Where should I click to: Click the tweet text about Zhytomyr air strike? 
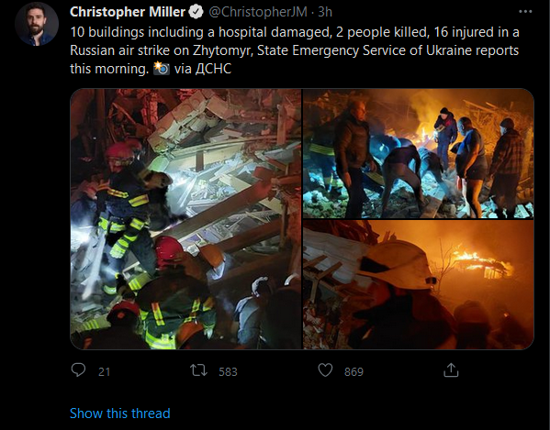[x=295, y=50]
